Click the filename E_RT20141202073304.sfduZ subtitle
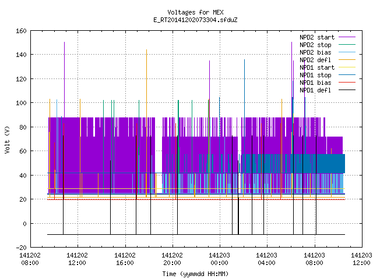 click(195, 20)
